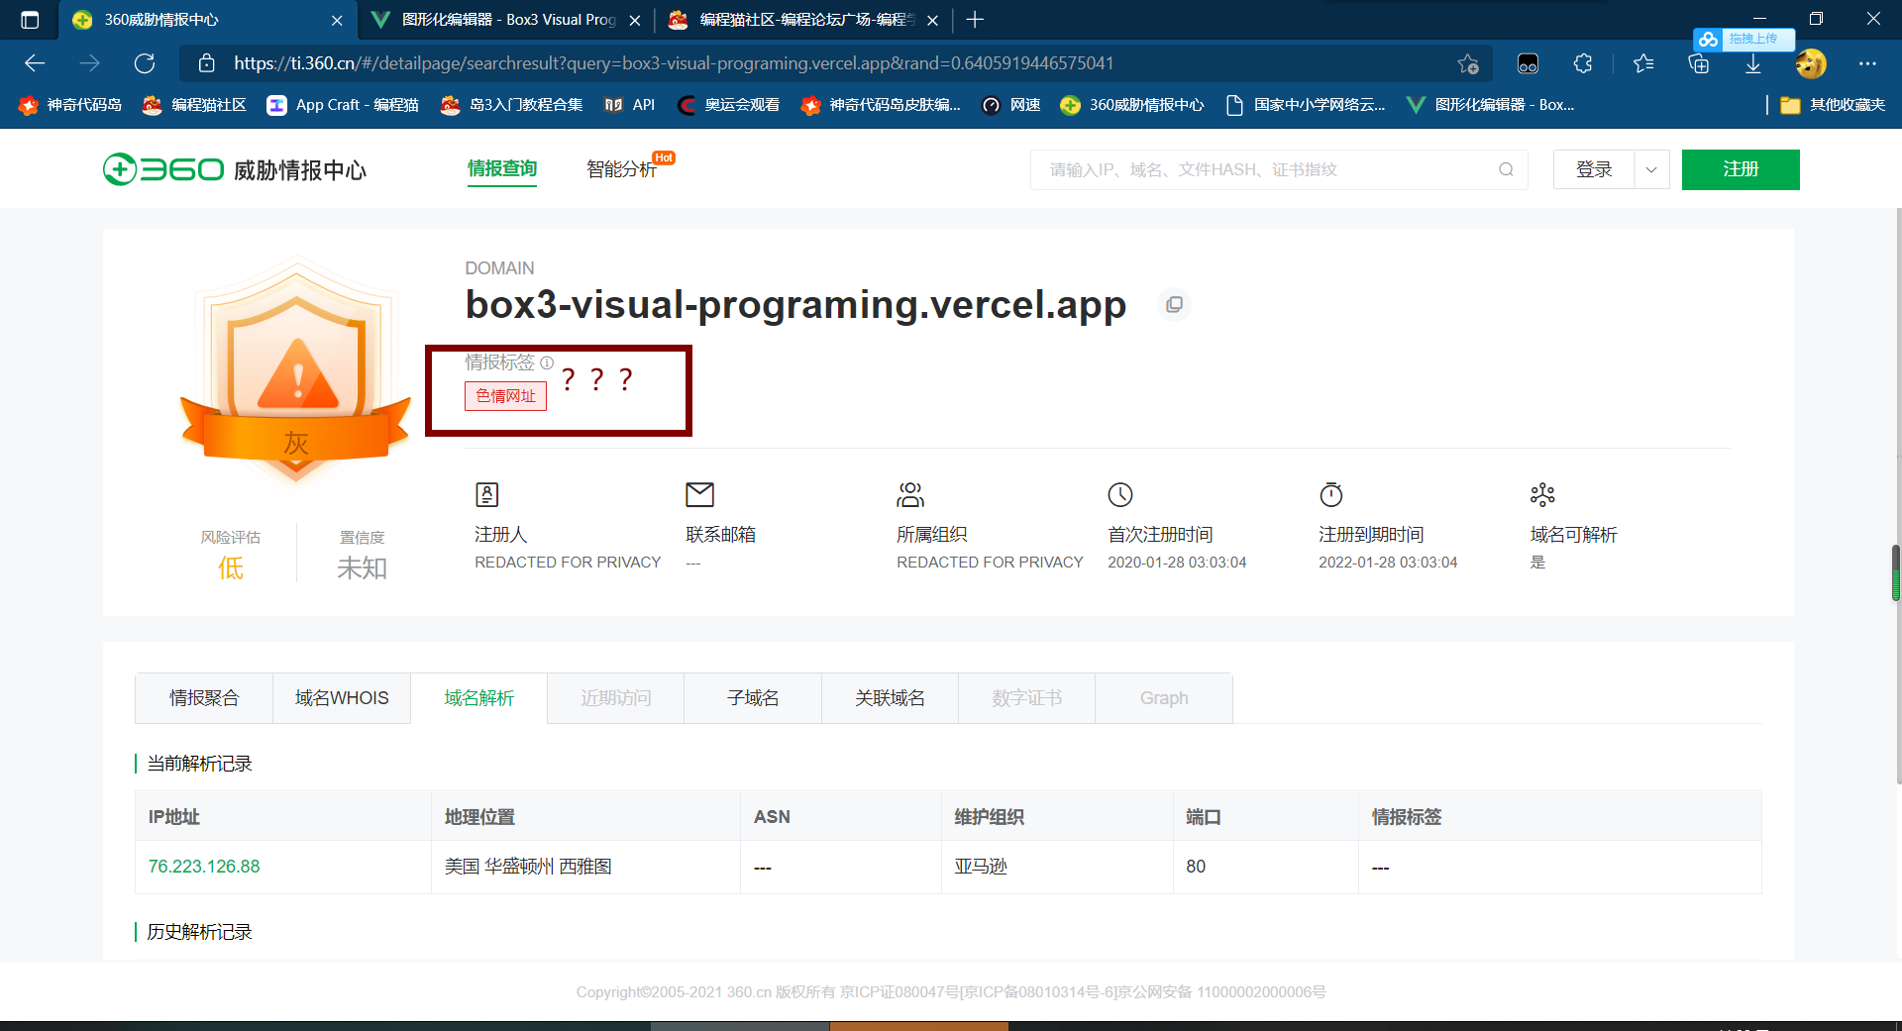Open the 编程猫社区 bookmark

tap(194, 105)
